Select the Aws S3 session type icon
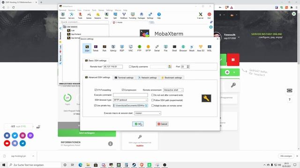The height and width of the screenshot is (168, 300). pyautogui.click(x=201, y=48)
